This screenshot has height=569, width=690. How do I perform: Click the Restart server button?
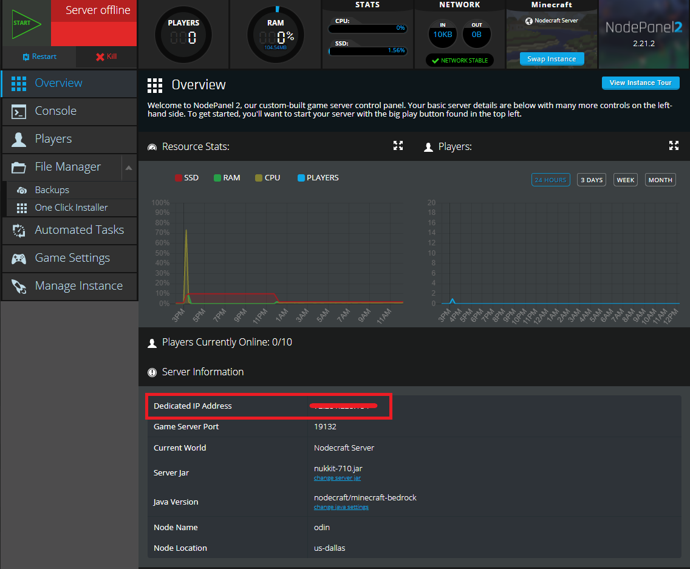[39, 56]
